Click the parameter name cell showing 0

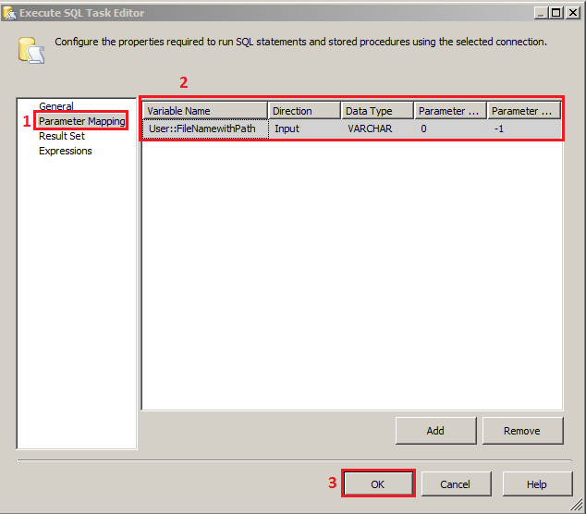pyautogui.click(x=450, y=129)
